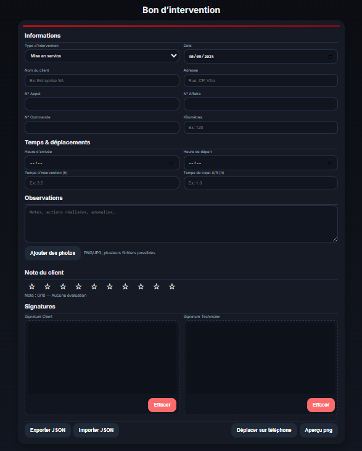Clear the client signature with Effacer
Image resolution: width=362 pixels, height=451 pixels.
(x=162, y=405)
